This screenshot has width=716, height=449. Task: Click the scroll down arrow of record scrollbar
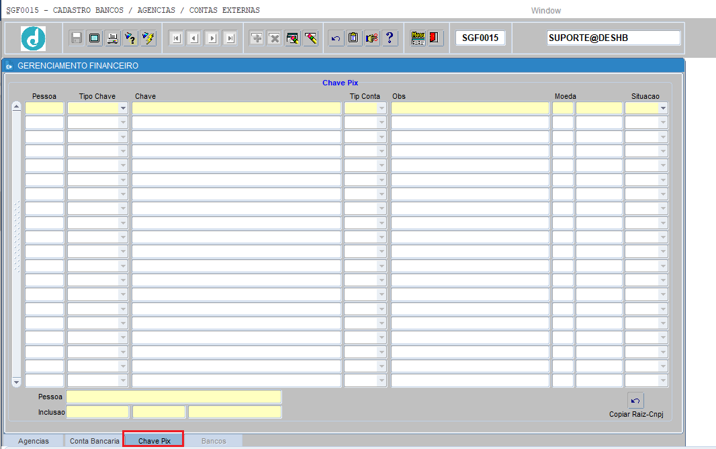[16, 382]
